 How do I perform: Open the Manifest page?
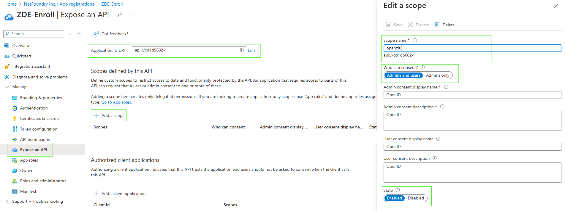(28, 191)
